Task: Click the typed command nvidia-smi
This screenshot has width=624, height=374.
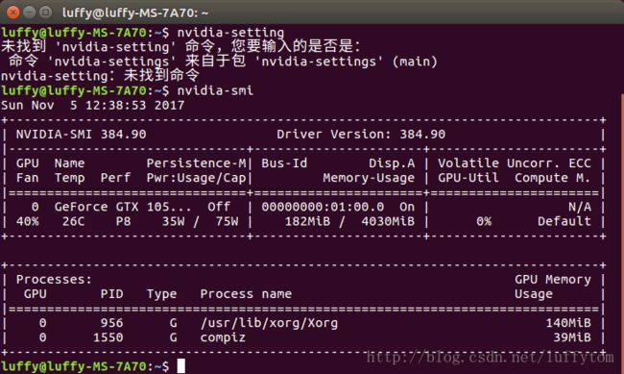Action: click(215, 90)
